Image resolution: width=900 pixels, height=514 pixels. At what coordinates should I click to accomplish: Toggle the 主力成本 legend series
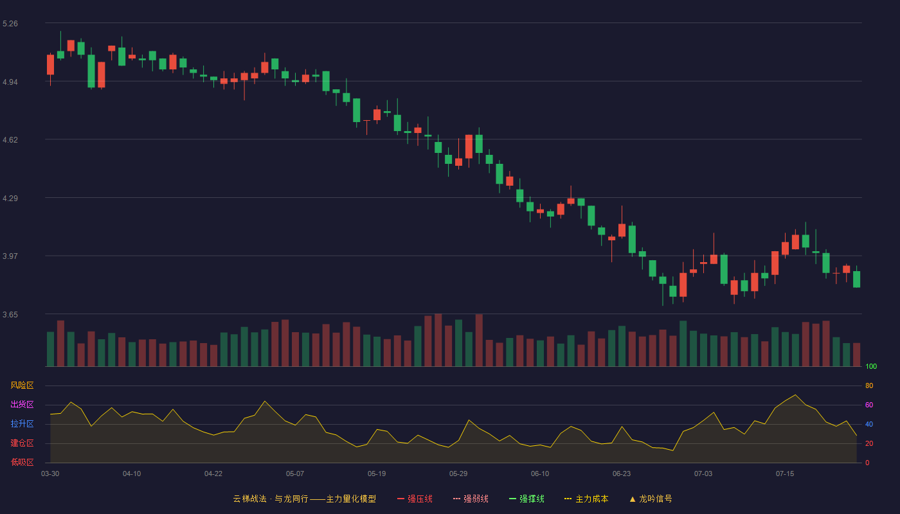(x=586, y=499)
